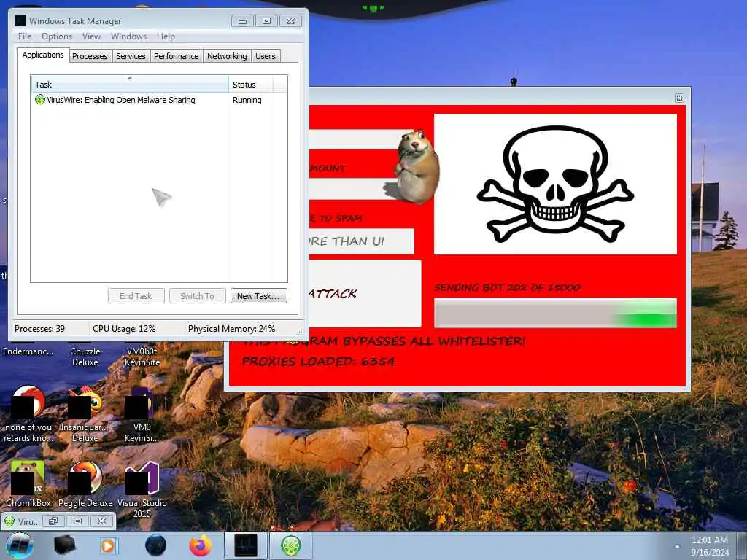
Task: Switch to the Performance tab
Action: [x=177, y=55]
